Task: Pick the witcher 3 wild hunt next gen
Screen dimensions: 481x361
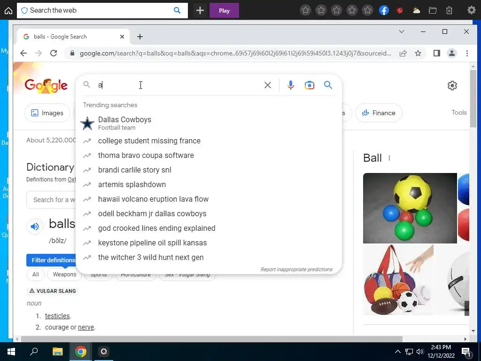Action: tap(209, 257)
